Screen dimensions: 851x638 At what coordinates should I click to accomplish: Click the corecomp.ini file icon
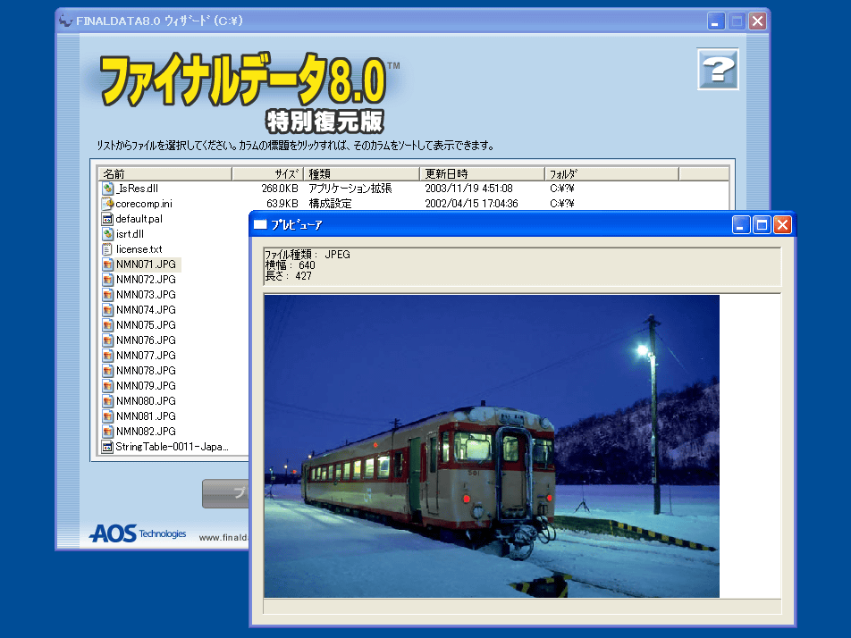click(107, 204)
